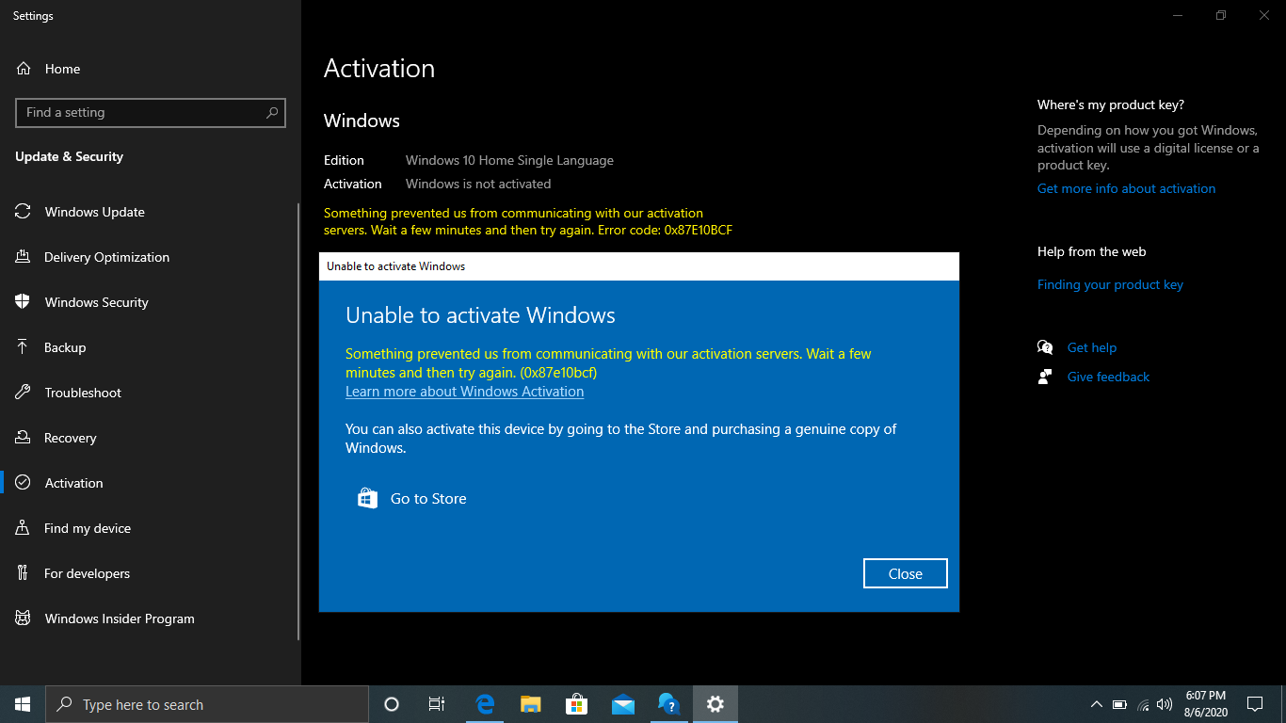Click the Windows Update sync icon
The image size is (1286, 723).
tap(24, 212)
